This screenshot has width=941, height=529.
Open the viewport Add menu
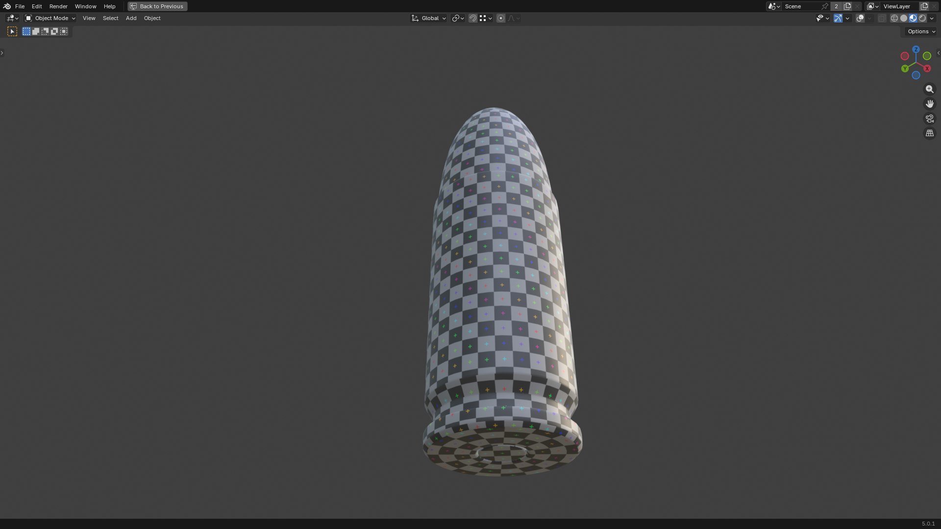coord(131,18)
